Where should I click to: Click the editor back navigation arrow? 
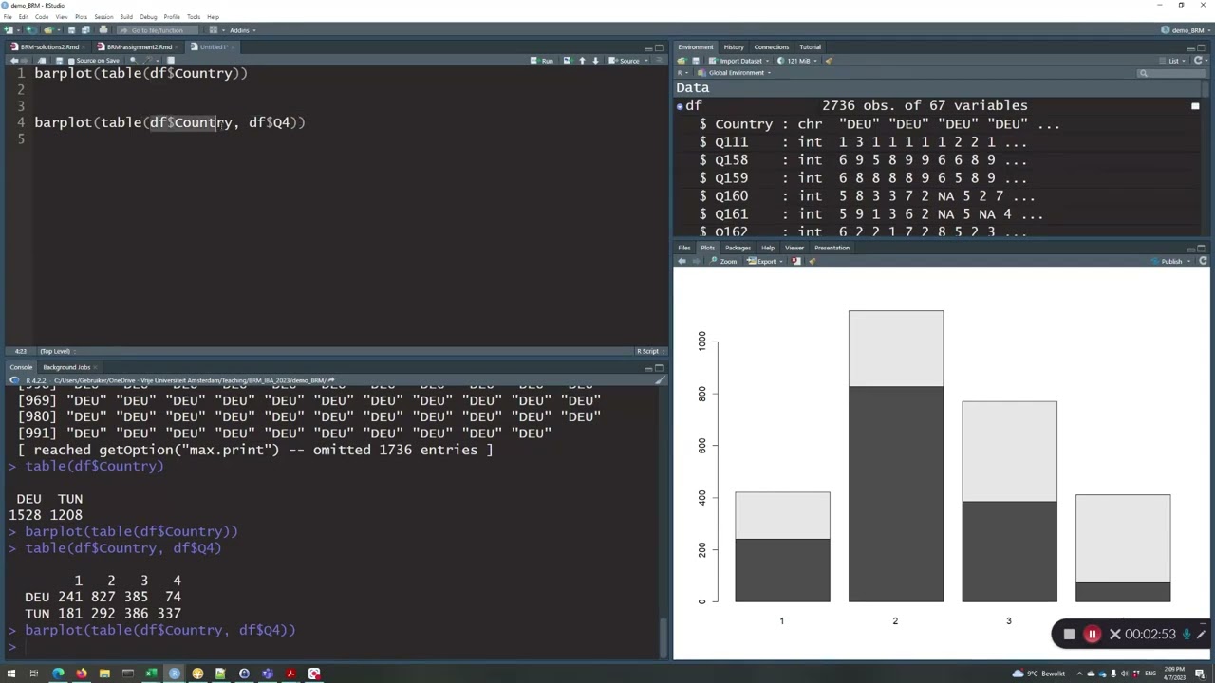tap(14, 61)
